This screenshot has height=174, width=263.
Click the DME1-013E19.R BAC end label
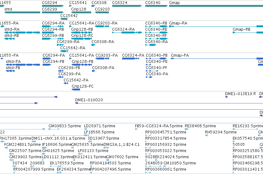pyautogui.click(x=240, y=94)
